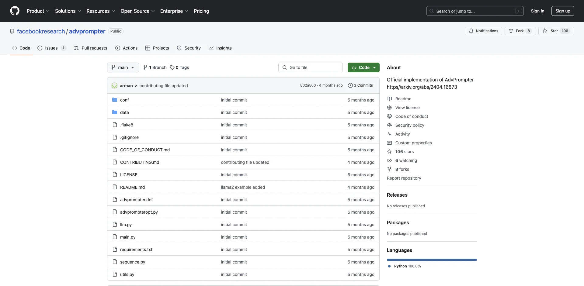Open the facebookresearch organization link
The image size is (584, 286).
[x=41, y=31]
